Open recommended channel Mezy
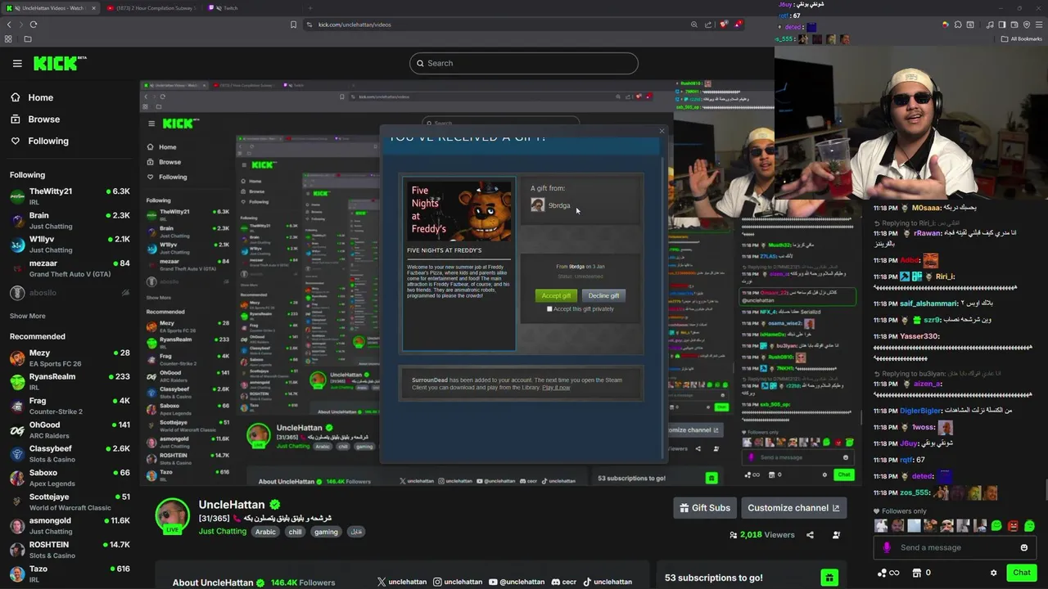Screen dimensions: 1048x589 70,357
